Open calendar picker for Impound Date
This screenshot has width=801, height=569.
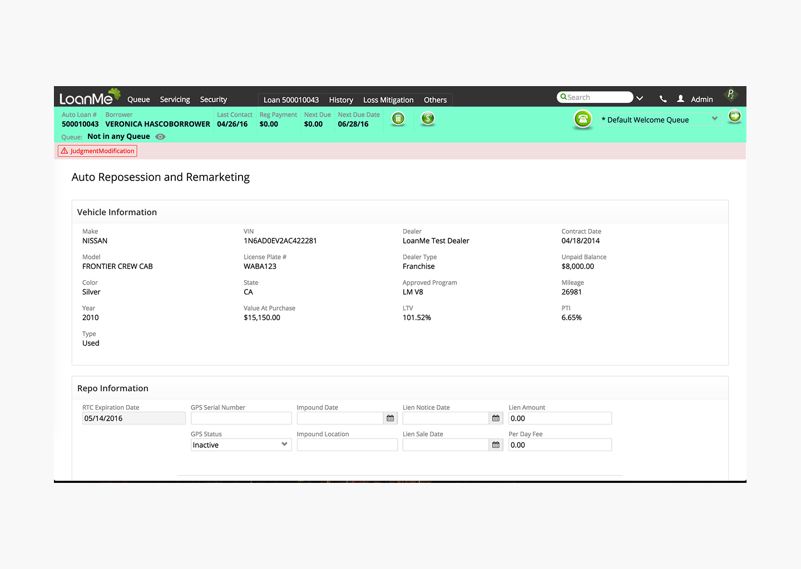pos(390,418)
